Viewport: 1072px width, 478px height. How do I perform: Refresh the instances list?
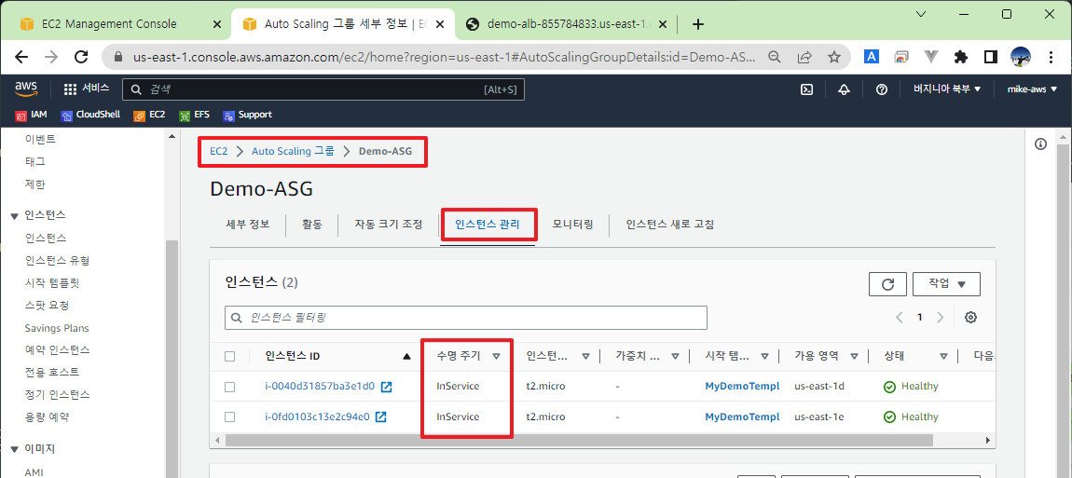(887, 284)
